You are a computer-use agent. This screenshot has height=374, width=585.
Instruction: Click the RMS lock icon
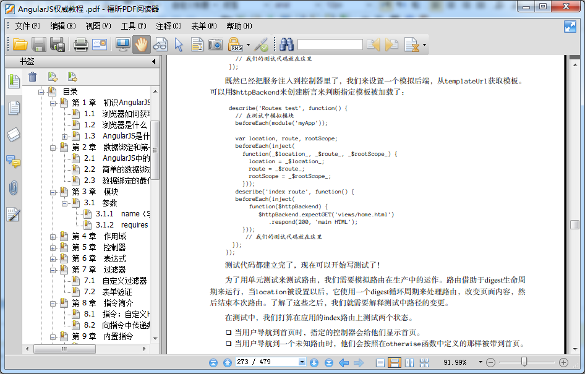[x=236, y=45]
